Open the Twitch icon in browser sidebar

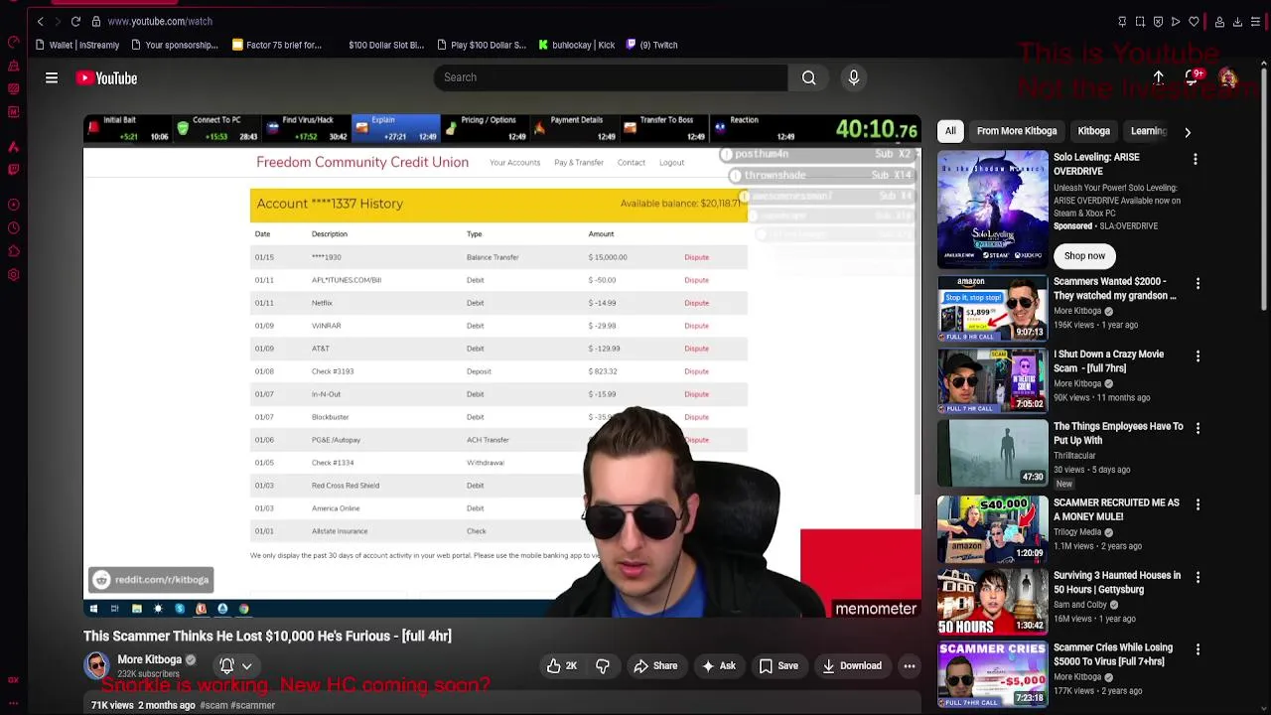(x=13, y=169)
